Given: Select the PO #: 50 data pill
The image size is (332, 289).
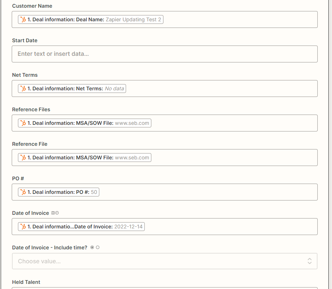Looking at the screenshot, I should tap(58, 192).
